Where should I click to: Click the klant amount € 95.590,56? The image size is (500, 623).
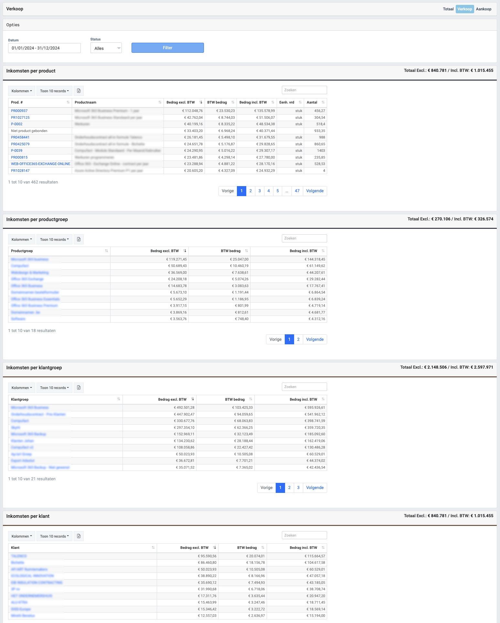207,556
